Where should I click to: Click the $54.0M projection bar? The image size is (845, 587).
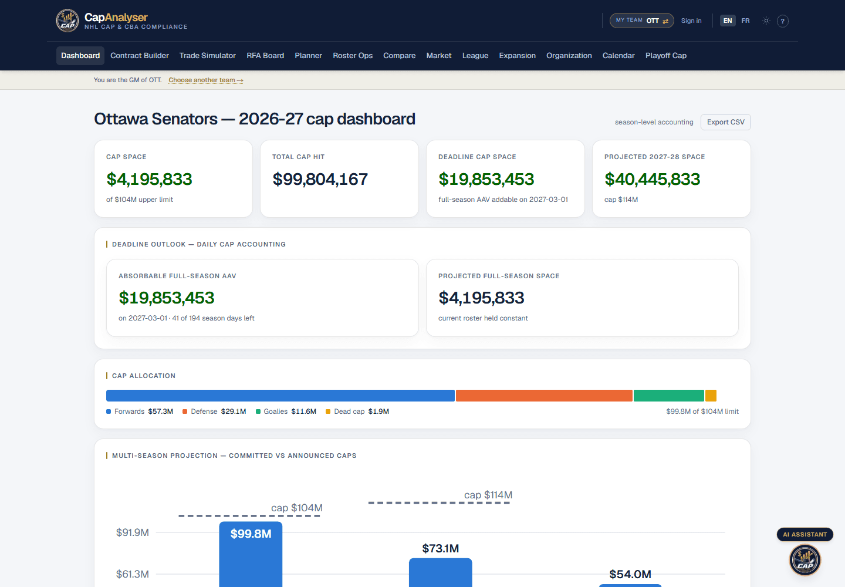click(630, 585)
